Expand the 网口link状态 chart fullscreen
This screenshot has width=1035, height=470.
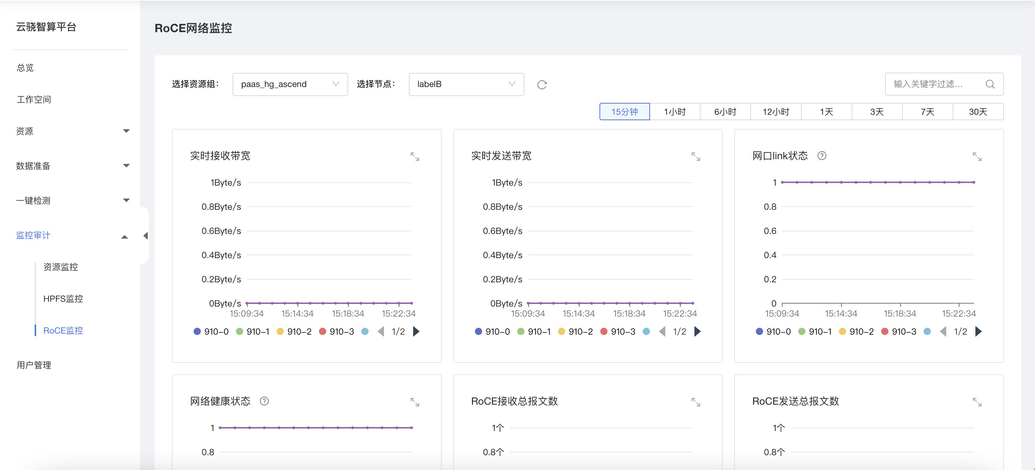coord(977,156)
